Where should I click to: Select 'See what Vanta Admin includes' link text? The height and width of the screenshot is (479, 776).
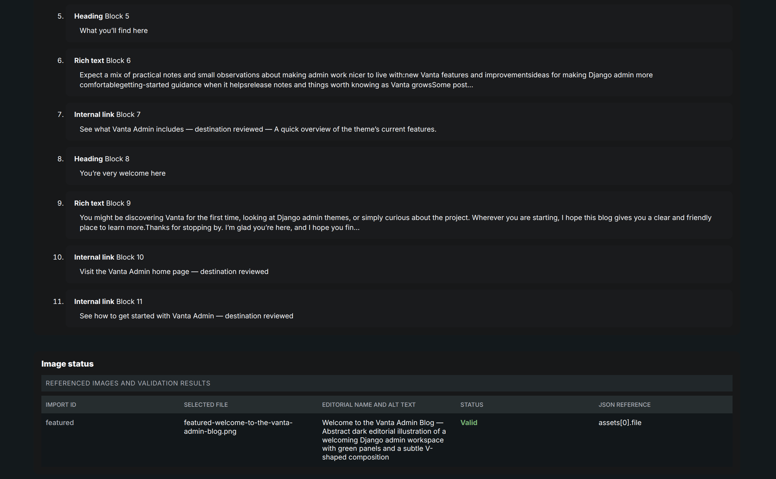(132, 129)
